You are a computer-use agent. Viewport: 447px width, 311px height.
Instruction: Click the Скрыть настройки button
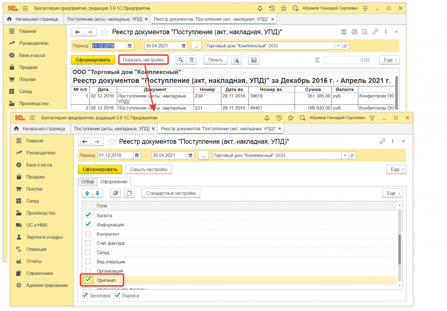(148, 169)
